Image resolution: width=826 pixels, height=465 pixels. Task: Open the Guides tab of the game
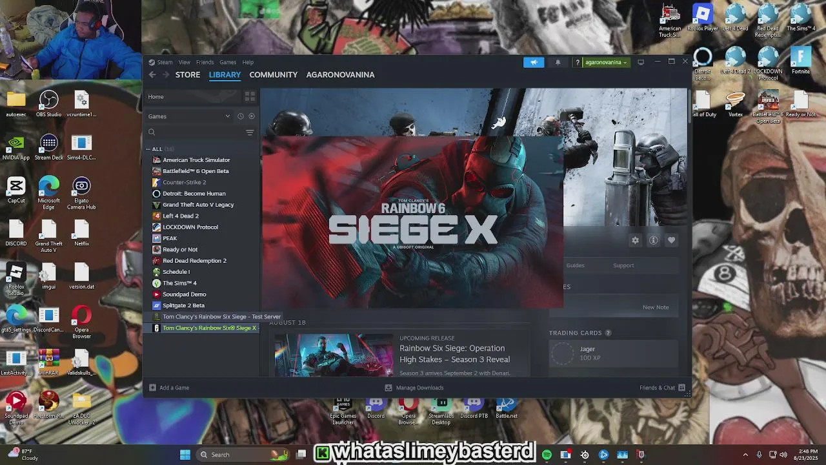(575, 265)
